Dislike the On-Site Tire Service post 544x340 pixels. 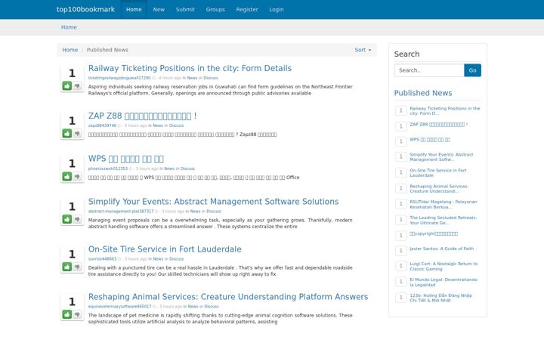coord(77,267)
